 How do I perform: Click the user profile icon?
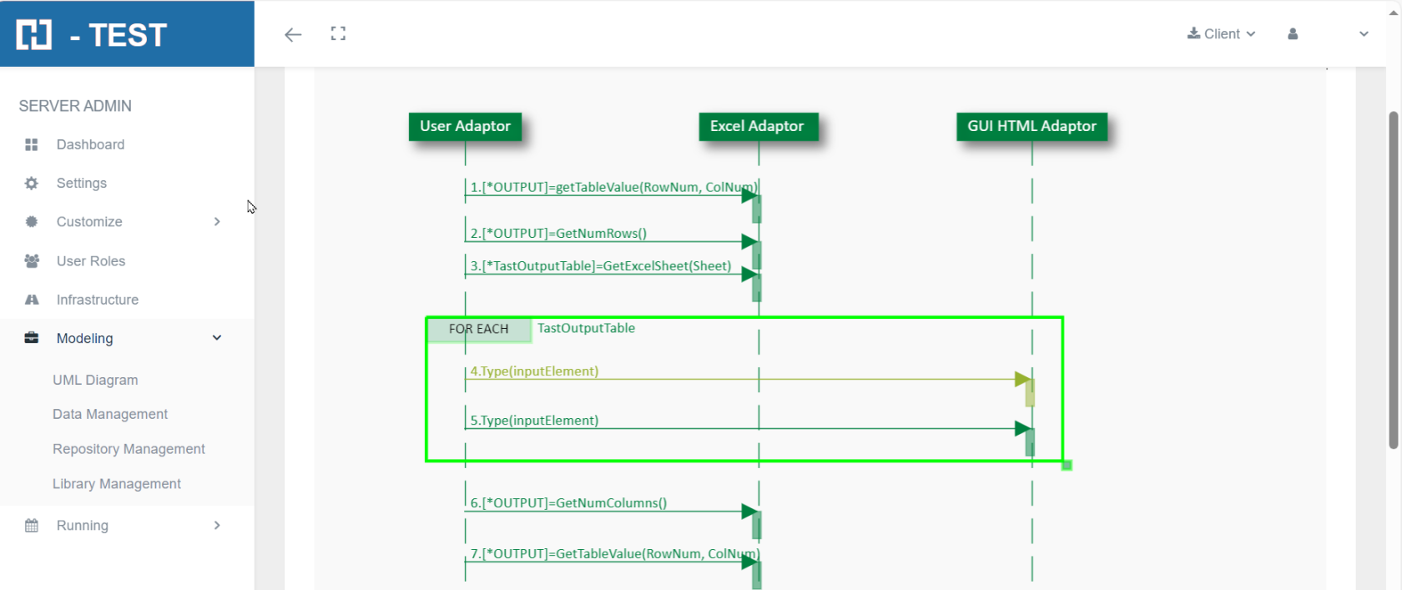(x=1293, y=34)
